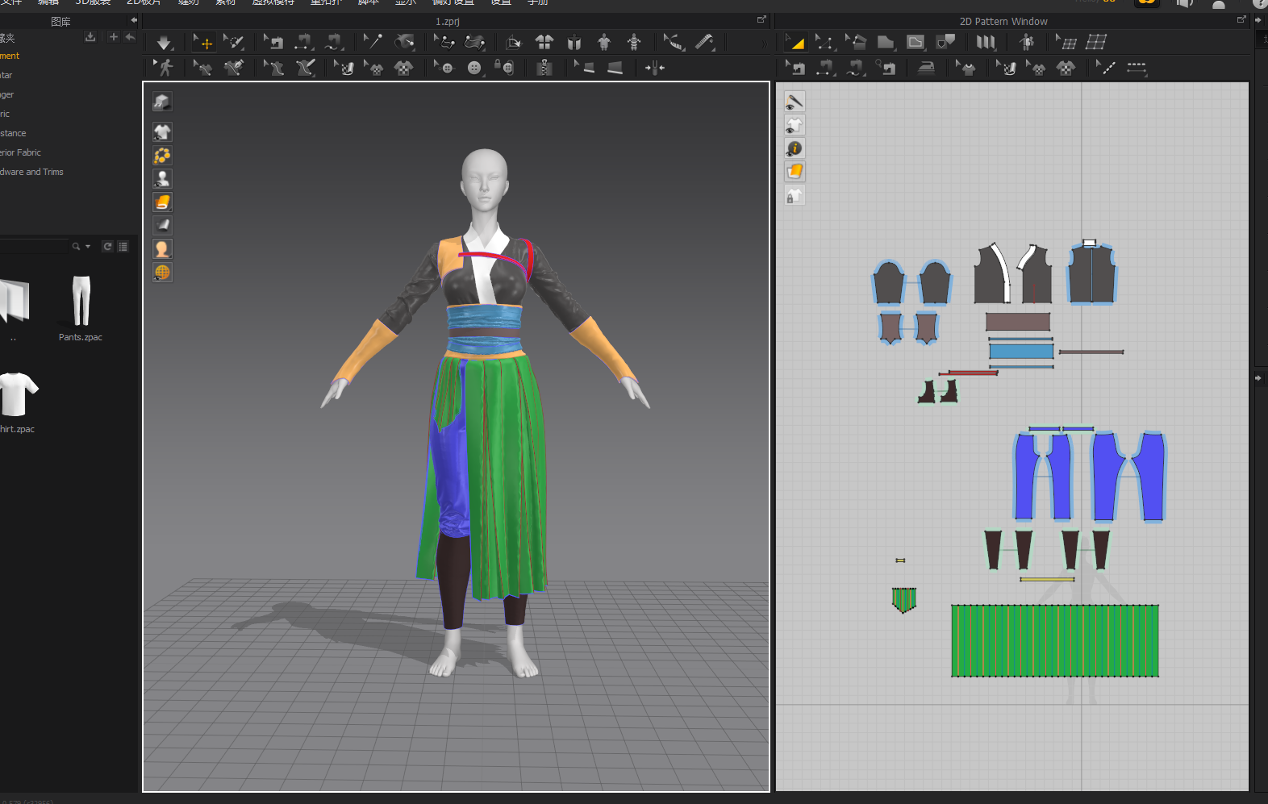
Task: Toggle garment display in 3D view
Action: [x=162, y=131]
